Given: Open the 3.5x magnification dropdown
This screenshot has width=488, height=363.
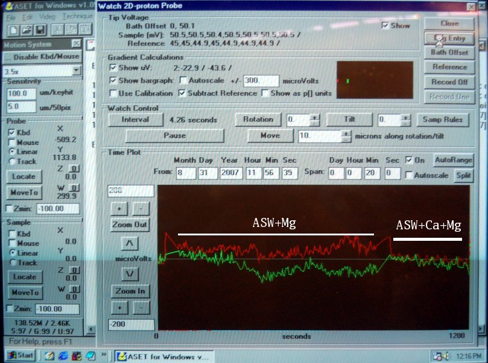Looking at the screenshot, I should [x=76, y=71].
